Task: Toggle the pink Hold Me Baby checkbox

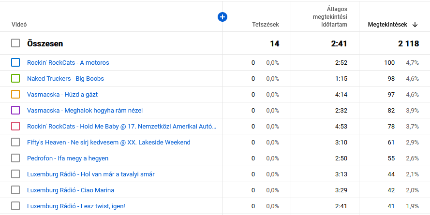Action: [x=15, y=126]
